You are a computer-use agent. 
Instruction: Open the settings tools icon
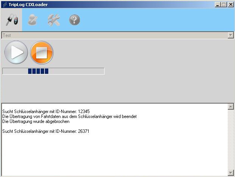pyautogui.click(x=54, y=20)
